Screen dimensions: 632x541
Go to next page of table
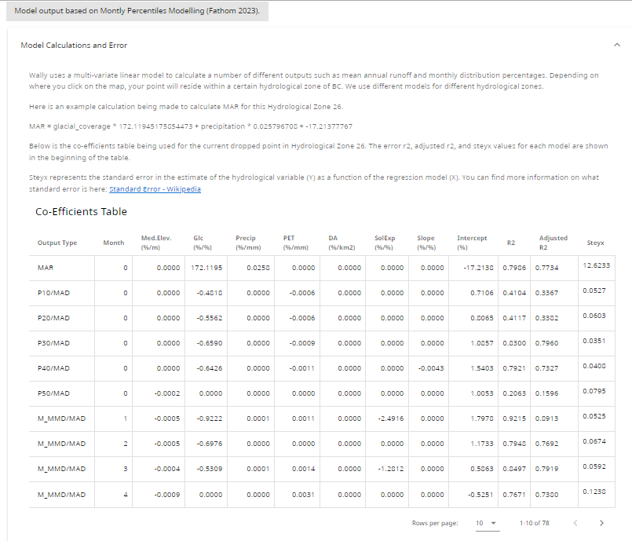[601, 523]
